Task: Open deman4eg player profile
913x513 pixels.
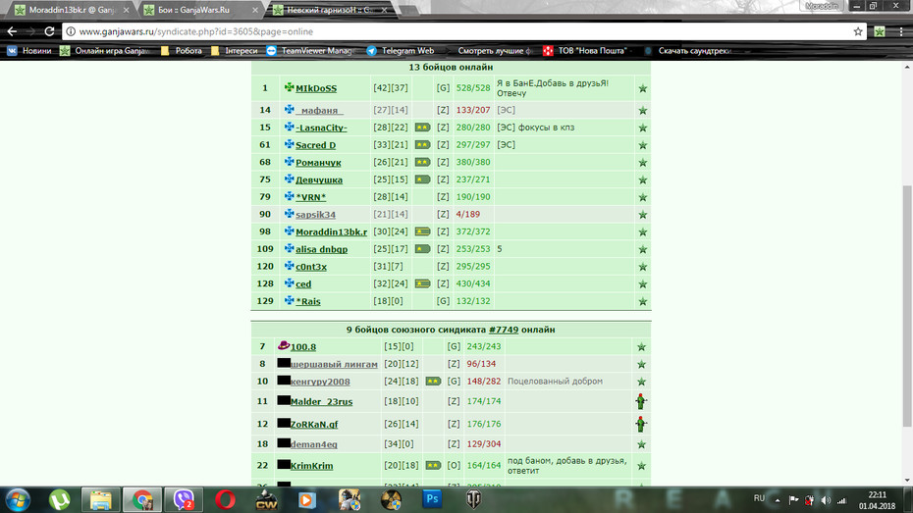Action: [314, 444]
